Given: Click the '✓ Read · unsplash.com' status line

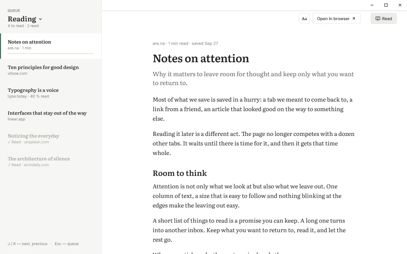Looking at the screenshot, I should 28,142.
